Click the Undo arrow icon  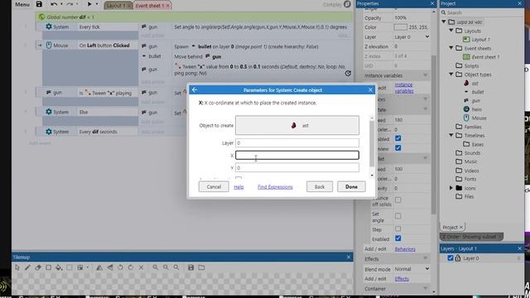click(54, 4)
